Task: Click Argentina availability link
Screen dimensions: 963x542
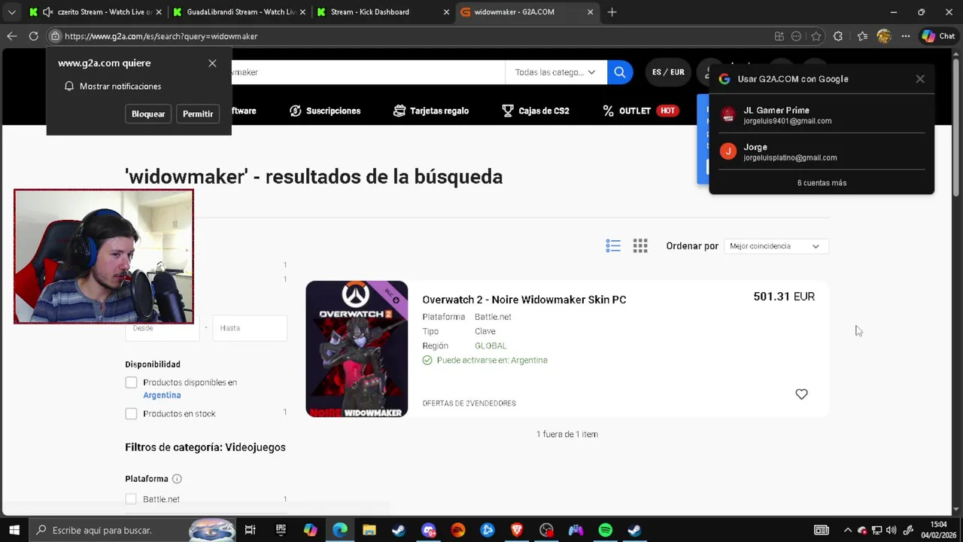Action: coord(162,395)
